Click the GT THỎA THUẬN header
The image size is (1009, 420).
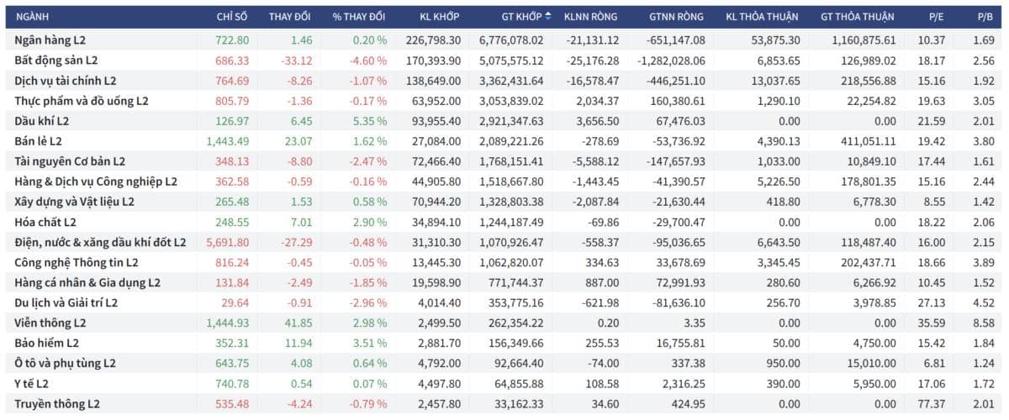(858, 16)
